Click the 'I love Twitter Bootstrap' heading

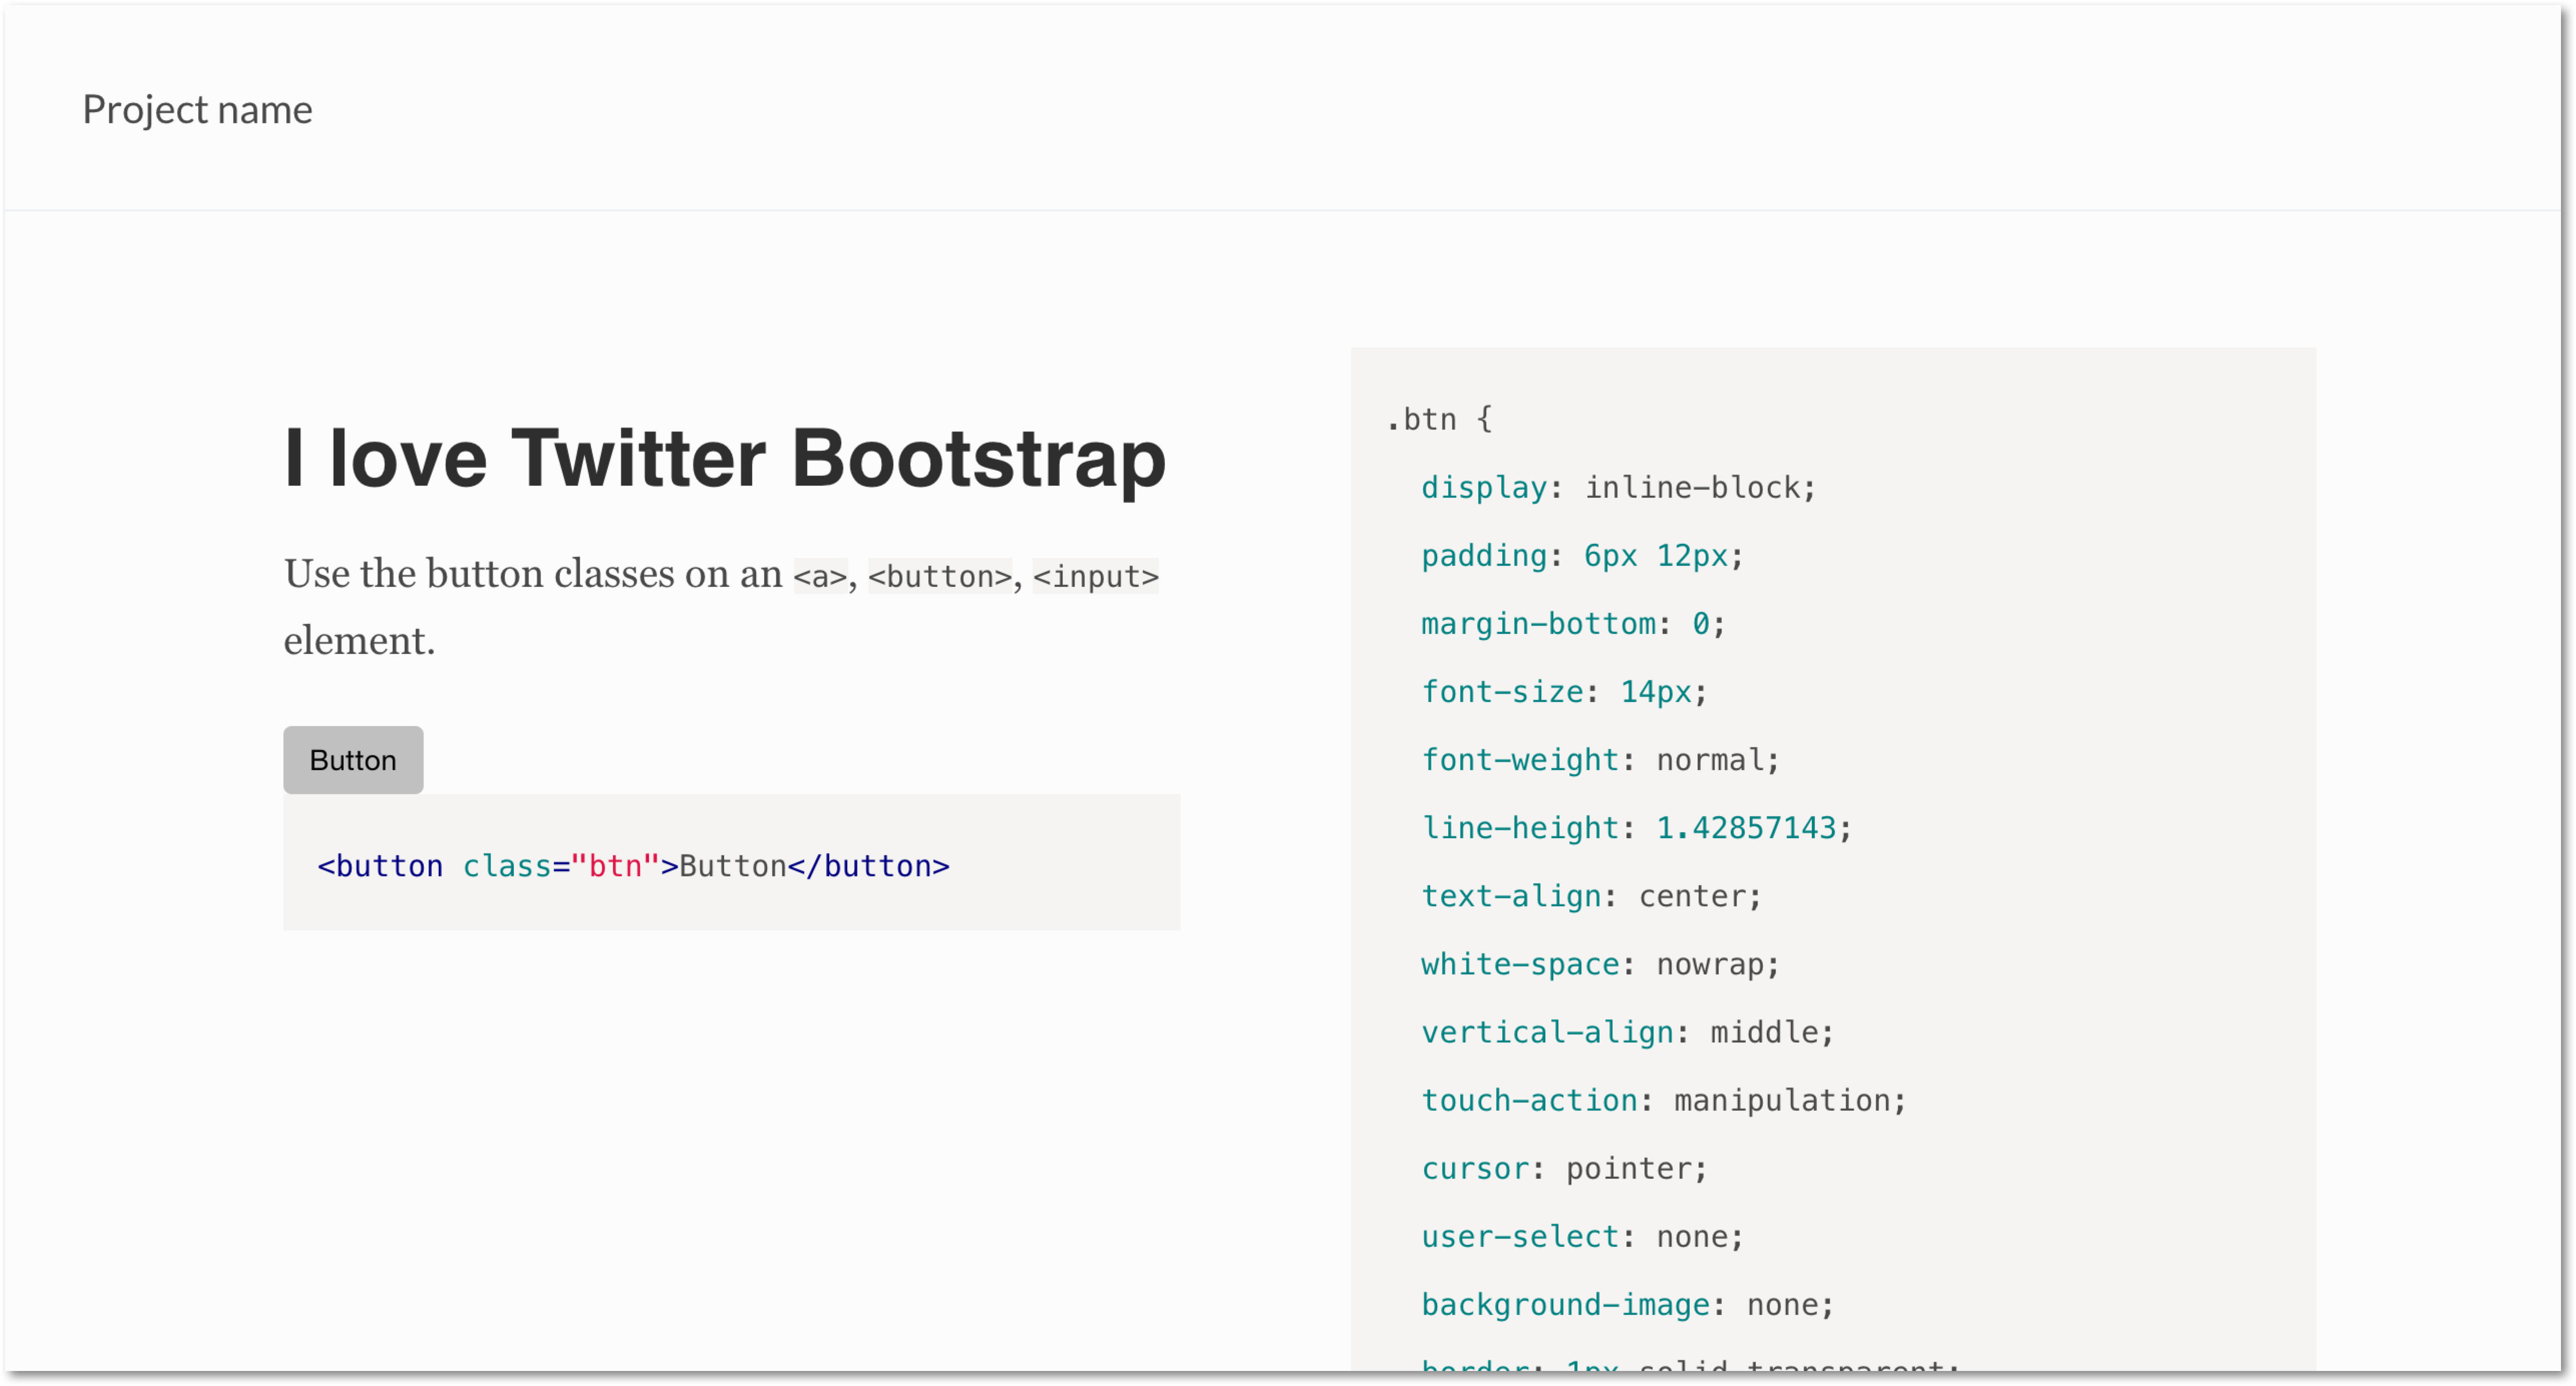724,459
